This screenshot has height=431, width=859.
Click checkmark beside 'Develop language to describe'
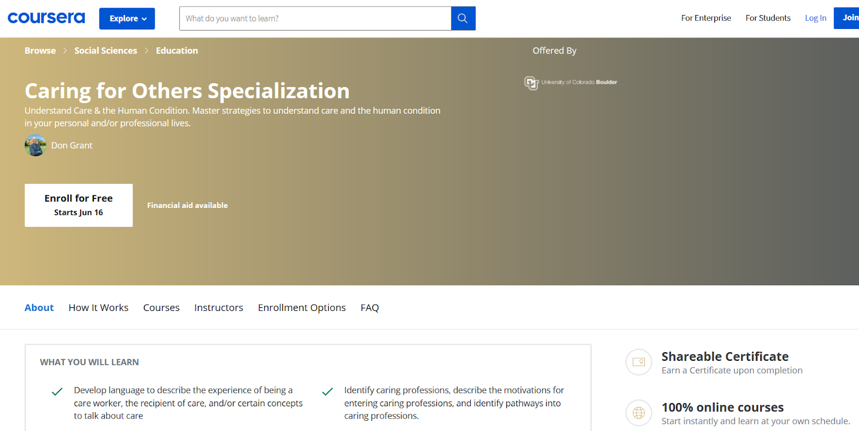pyautogui.click(x=57, y=392)
